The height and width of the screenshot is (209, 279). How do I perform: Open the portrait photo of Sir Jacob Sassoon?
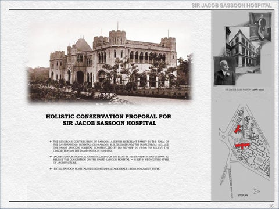click(225, 71)
